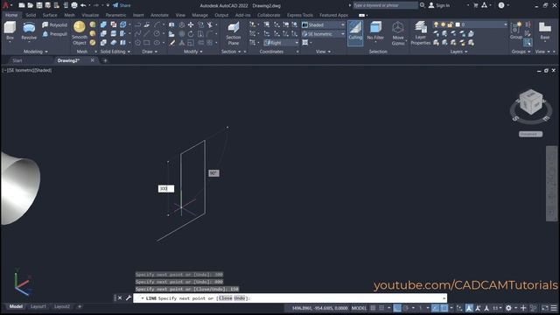Click the Plot printer icon
The width and height of the screenshot is (560, 315).
(x=74, y=5)
